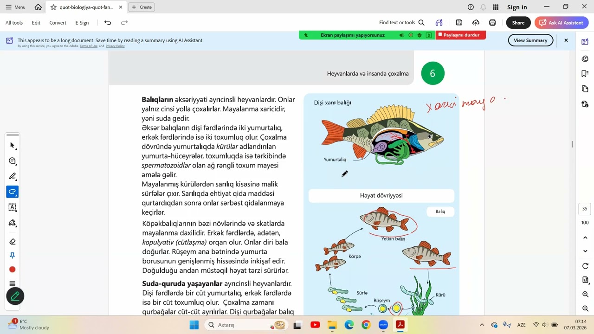Select the eraser tool
594x334 pixels.
tap(13, 242)
